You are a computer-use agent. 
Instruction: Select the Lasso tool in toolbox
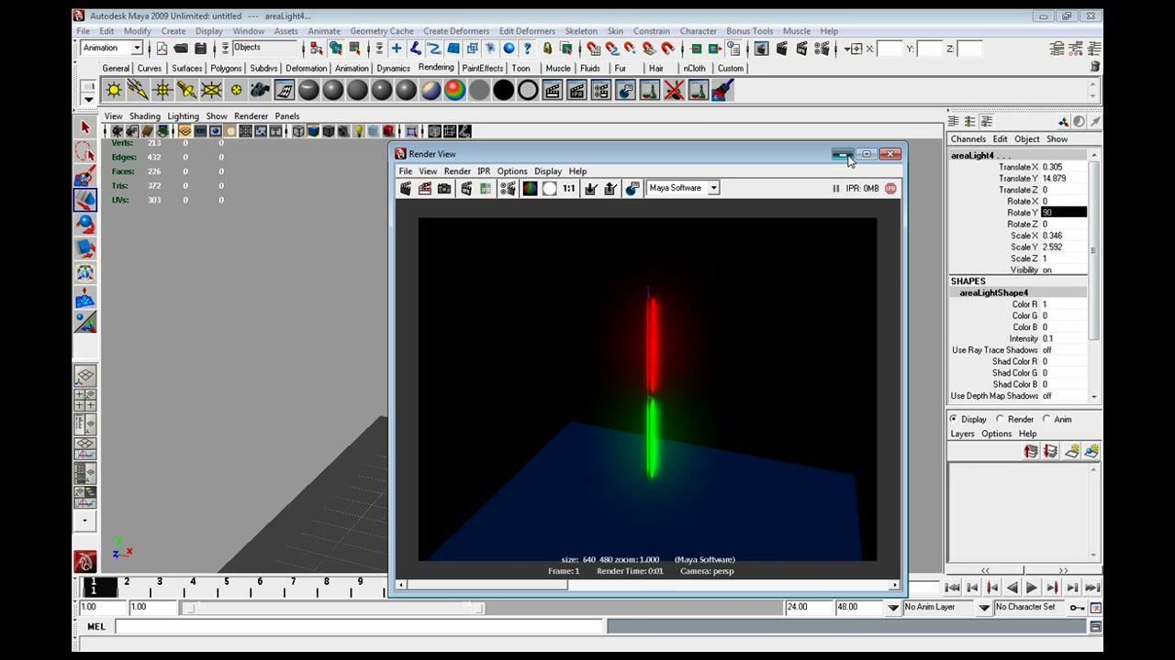[85, 152]
